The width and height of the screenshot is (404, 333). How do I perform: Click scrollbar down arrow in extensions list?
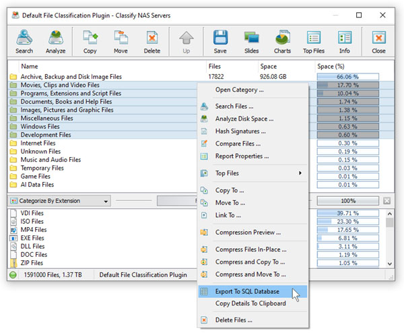(390, 264)
